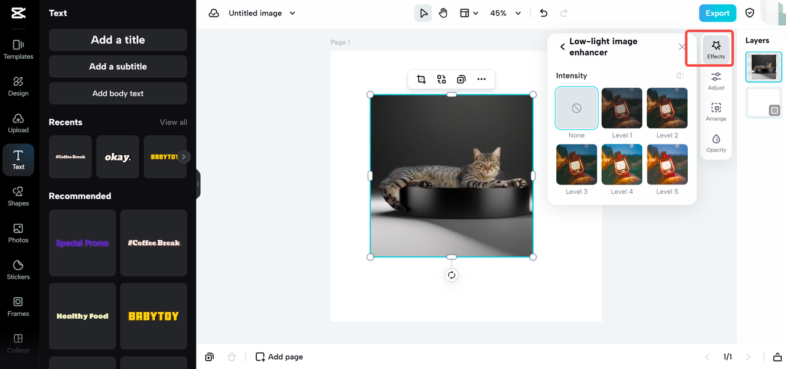This screenshot has width=786, height=369.
Task: Open the Shapes sidebar panel
Action: pos(18,197)
